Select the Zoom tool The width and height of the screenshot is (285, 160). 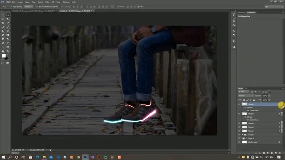pos(8,52)
